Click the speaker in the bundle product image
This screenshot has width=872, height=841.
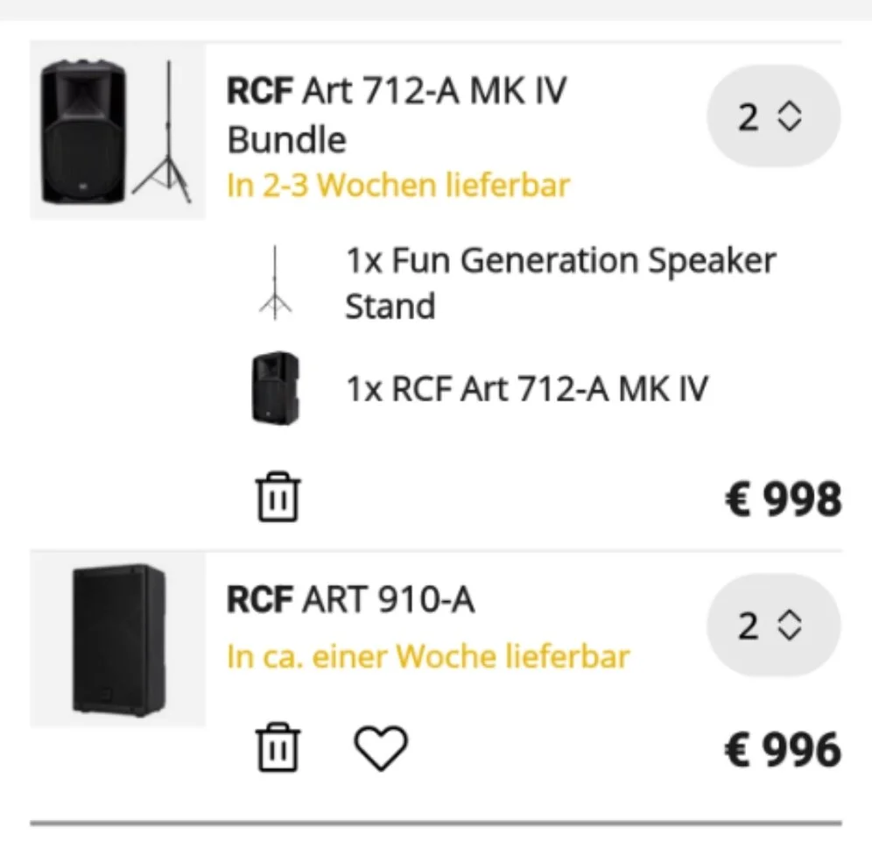(83, 131)
